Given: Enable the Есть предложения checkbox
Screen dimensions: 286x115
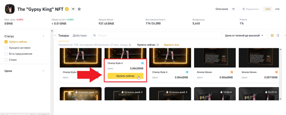Looking at the screenshot, I should (6, 54).
